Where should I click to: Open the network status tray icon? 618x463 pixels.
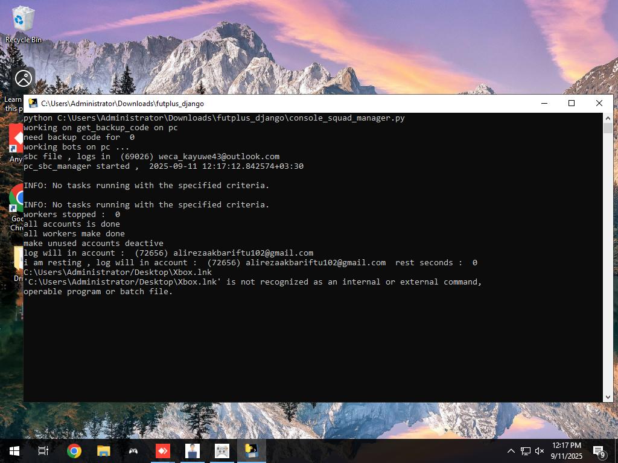coord(526,451)
